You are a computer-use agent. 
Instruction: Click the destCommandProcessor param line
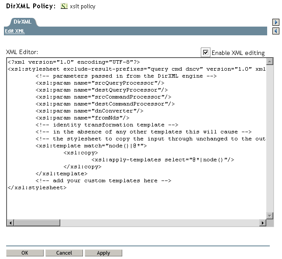pyautogui.click(x=105, y=104)
